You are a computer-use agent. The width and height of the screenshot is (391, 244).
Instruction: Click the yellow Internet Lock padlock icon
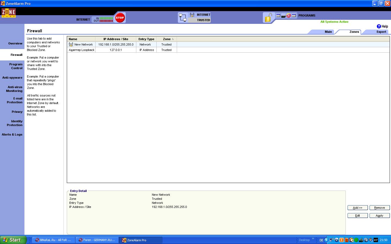pos(268,18)
